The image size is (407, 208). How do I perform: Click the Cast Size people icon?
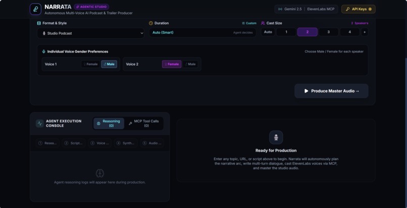(x=263, y=23)
